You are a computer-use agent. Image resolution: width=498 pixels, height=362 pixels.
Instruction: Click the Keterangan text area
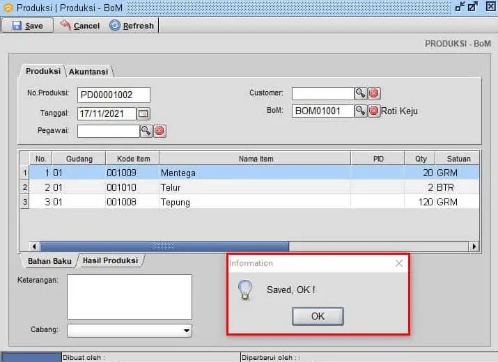tap(129, 297)
